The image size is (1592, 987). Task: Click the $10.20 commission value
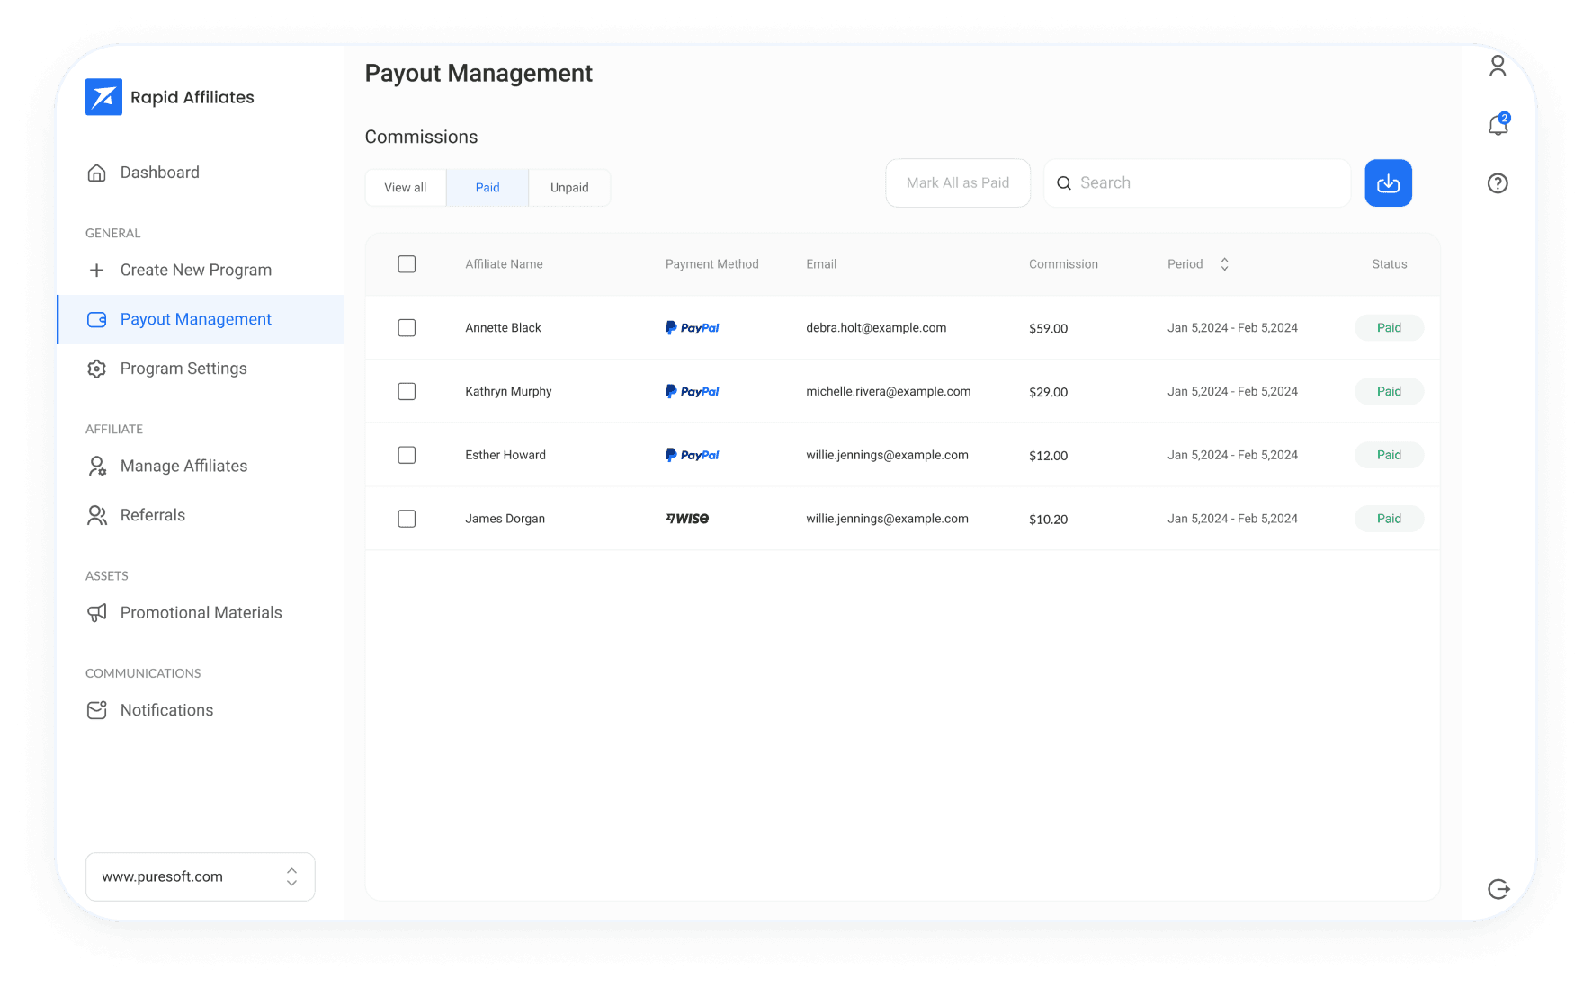pyautogui.click(x=1049, y=520)
